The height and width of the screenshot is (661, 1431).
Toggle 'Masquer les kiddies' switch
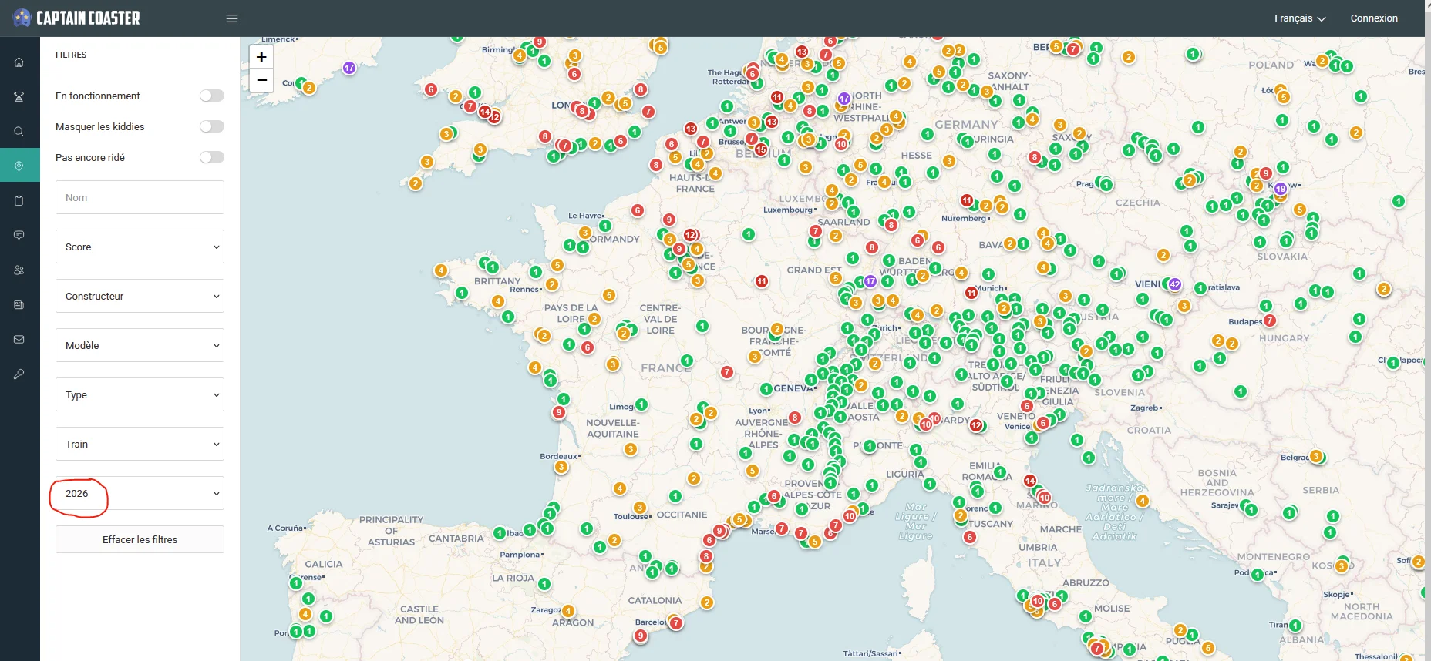(211, 126)
